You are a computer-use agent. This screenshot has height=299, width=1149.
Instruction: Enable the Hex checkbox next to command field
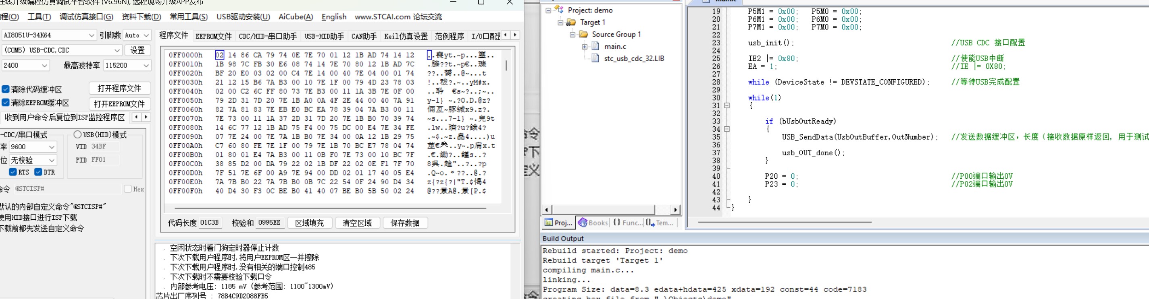[128, 189]
